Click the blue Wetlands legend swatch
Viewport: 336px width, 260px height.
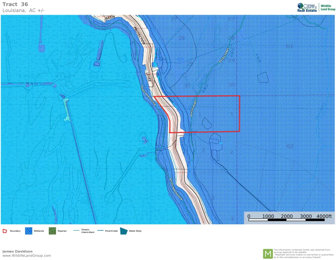(29, 231)
